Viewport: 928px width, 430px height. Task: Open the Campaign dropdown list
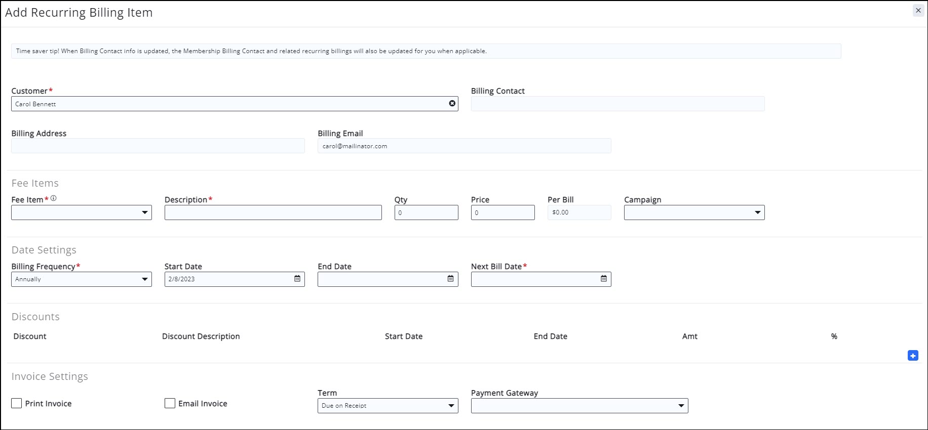(x=694, y=212)
